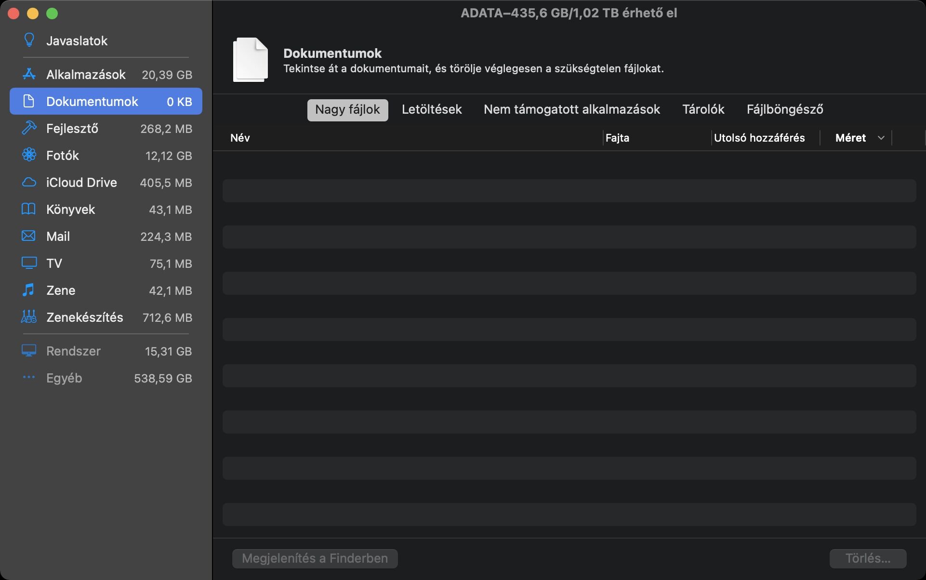
Task: Click the Zenekészítés guitars icon
Action: [x=29, y=317]
